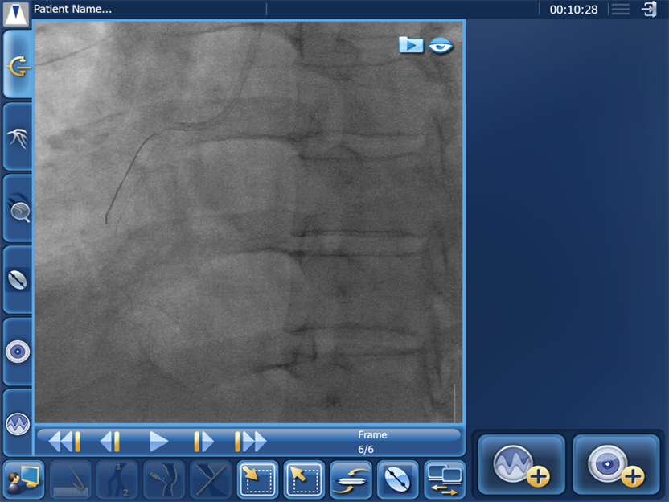
Task: Select the arrow-out-of-selection region tool
Action: [x=304, y=479]
